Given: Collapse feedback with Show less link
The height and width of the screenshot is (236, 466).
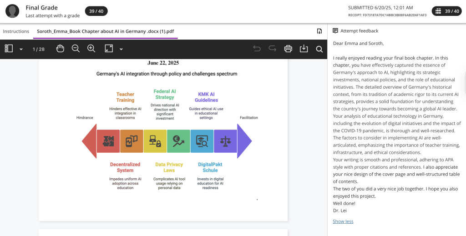Looking at the screenshot, I should 343,221.
